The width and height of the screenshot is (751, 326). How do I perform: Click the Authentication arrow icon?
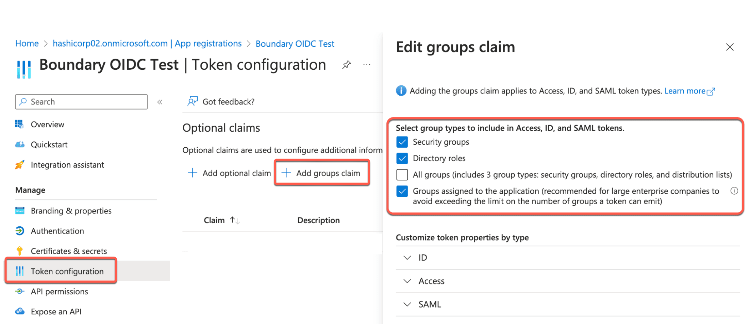(x=20, y=231)
